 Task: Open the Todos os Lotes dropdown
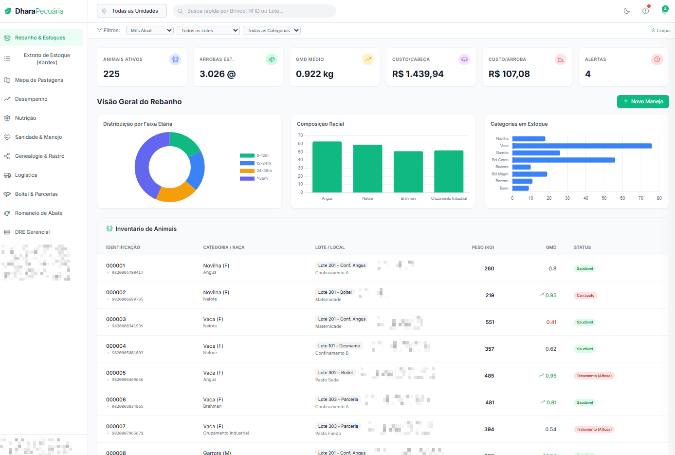coord(208,30)
